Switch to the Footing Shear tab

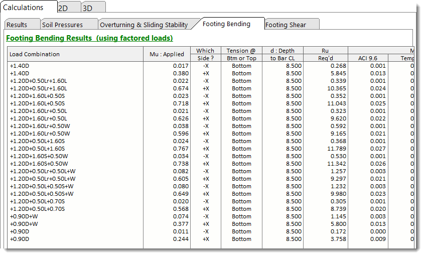[x=286, y=25]
